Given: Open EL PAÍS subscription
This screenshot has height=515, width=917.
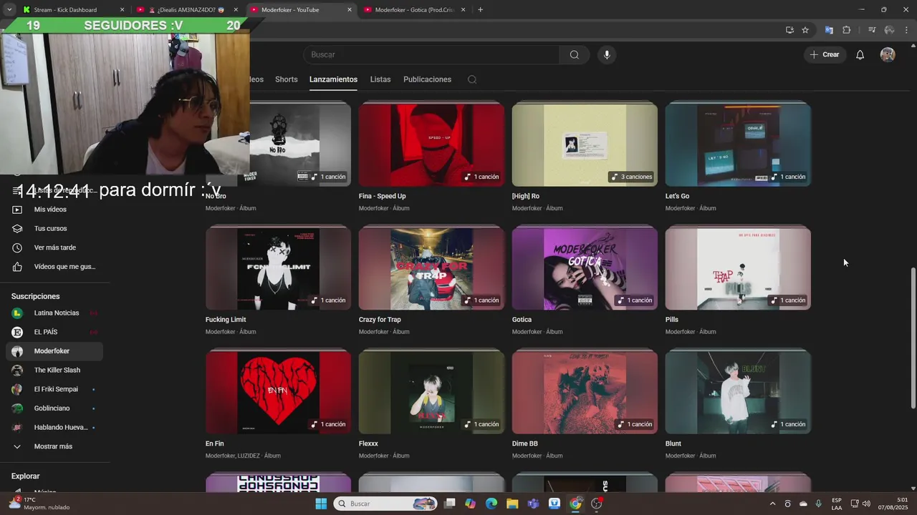Looking at the screenshot, I should pos(54,332).
